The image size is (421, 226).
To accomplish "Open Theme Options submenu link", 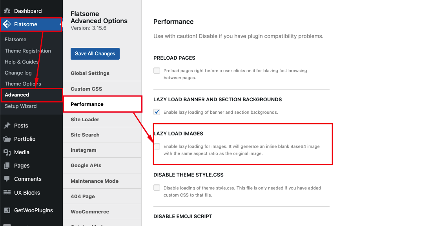I will 23,84.
